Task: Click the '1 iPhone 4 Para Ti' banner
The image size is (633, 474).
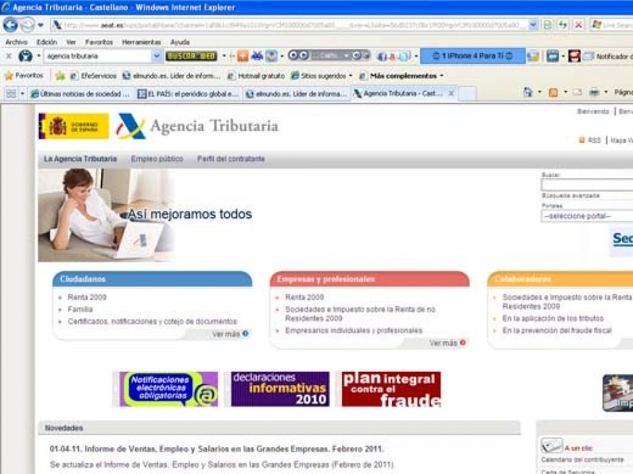Action: pyautogui.click(x=473, y=56)
